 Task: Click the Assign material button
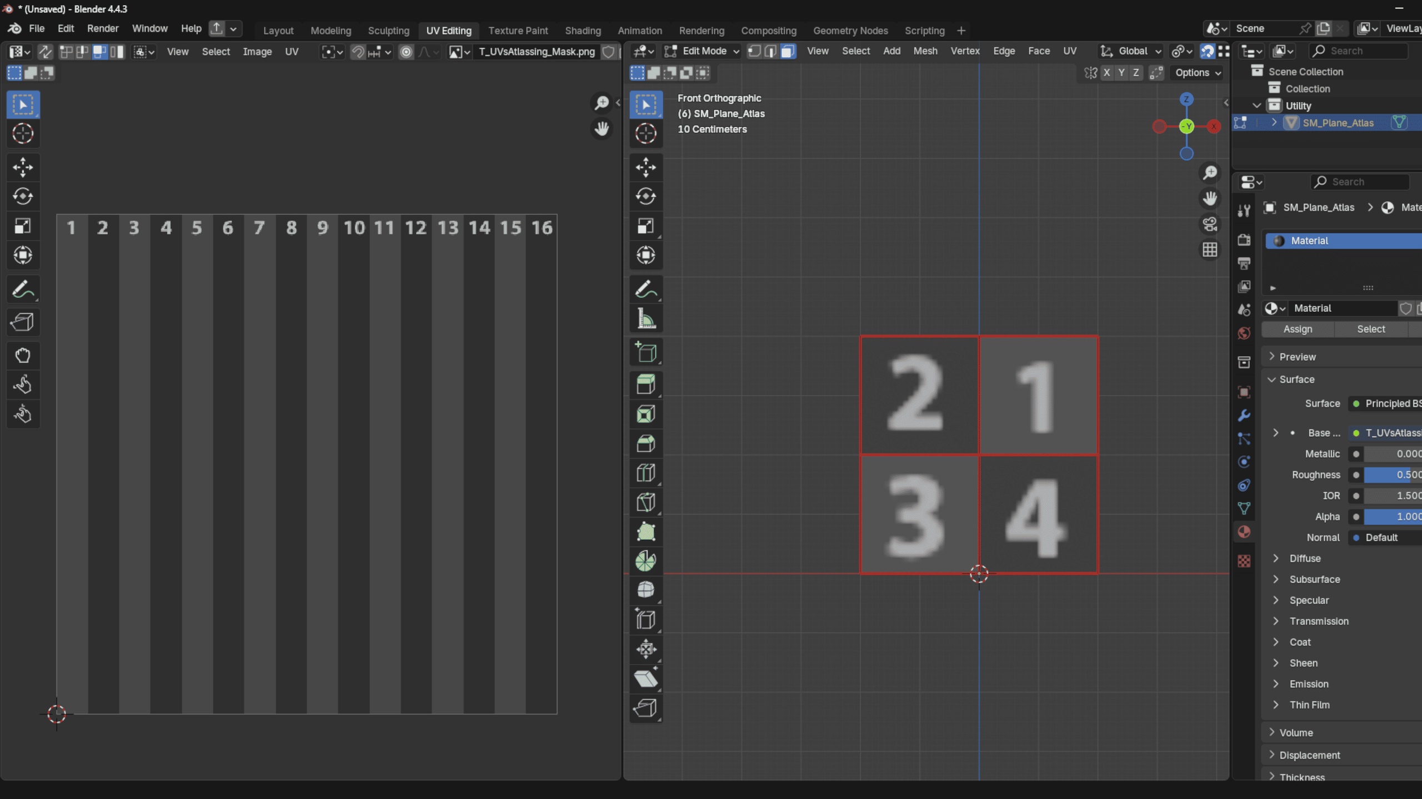click(1298, 329)
